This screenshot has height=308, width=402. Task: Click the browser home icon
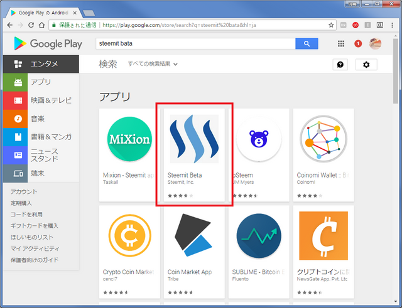(x=41, y=25)
